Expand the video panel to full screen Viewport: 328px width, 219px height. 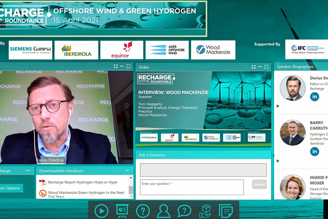pos(116,66)
